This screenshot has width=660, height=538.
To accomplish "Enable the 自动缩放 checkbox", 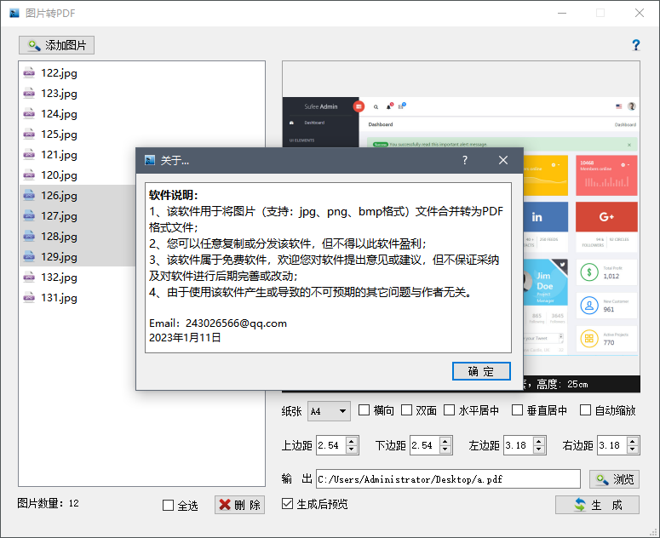I will click(586, 409).
